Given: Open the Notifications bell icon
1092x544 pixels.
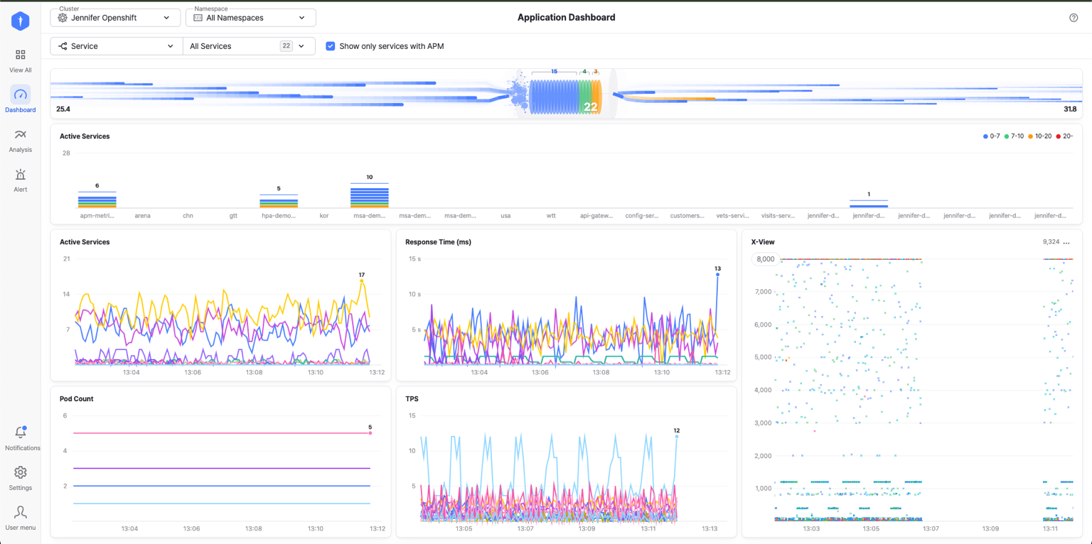Looking at the screenshot, I should (21, 433).
